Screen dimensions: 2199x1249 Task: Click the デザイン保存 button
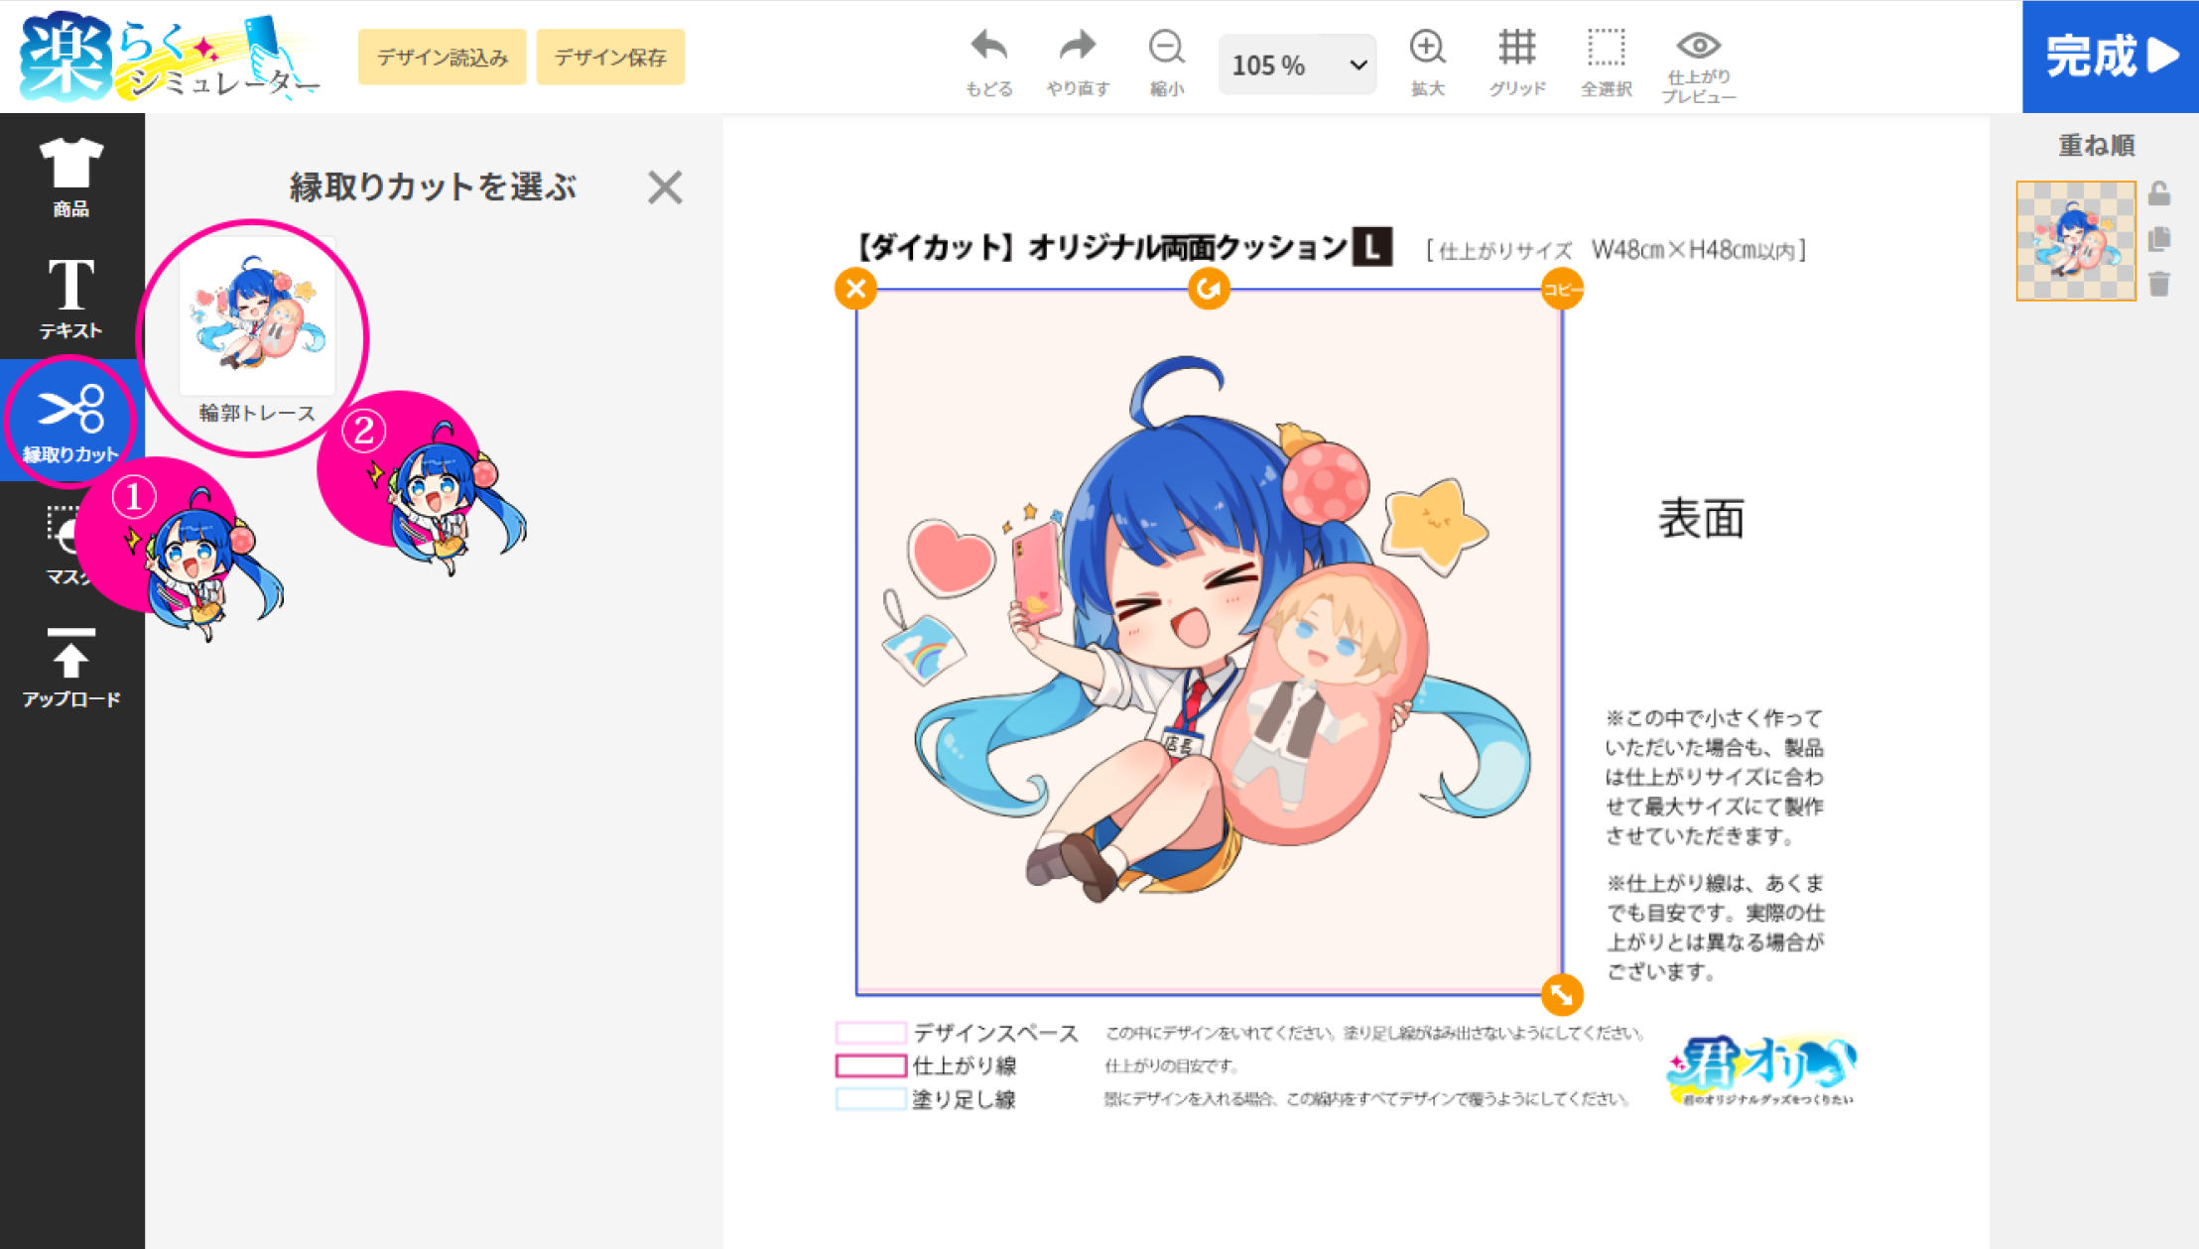click(610, 58)
